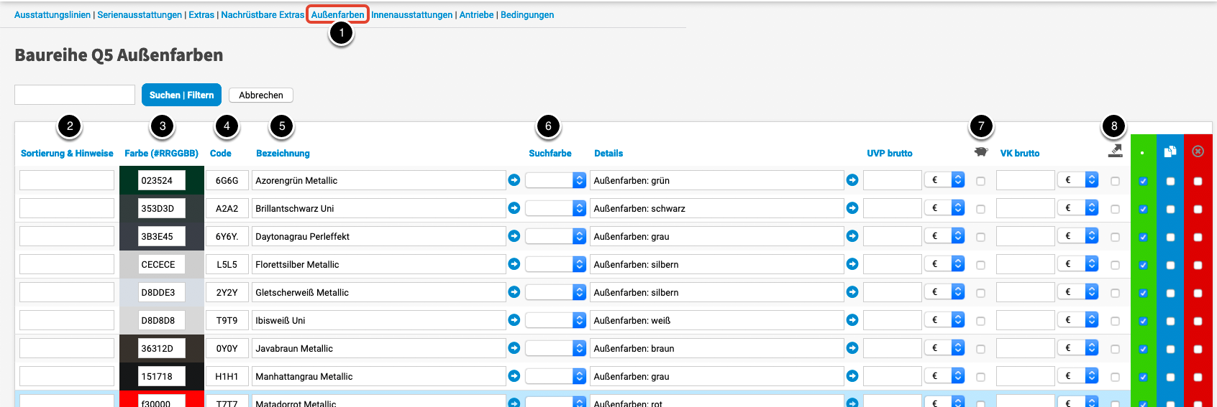Open UVP brutto currency dropdown for Gletscherweiß Metallic
The width and height of the screenshot is (1217, 407).
[x=944, y=292]
